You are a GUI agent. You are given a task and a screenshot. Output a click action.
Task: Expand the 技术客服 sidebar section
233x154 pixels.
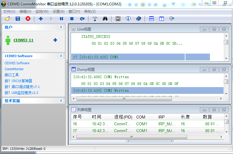click(x=61, y=101)
